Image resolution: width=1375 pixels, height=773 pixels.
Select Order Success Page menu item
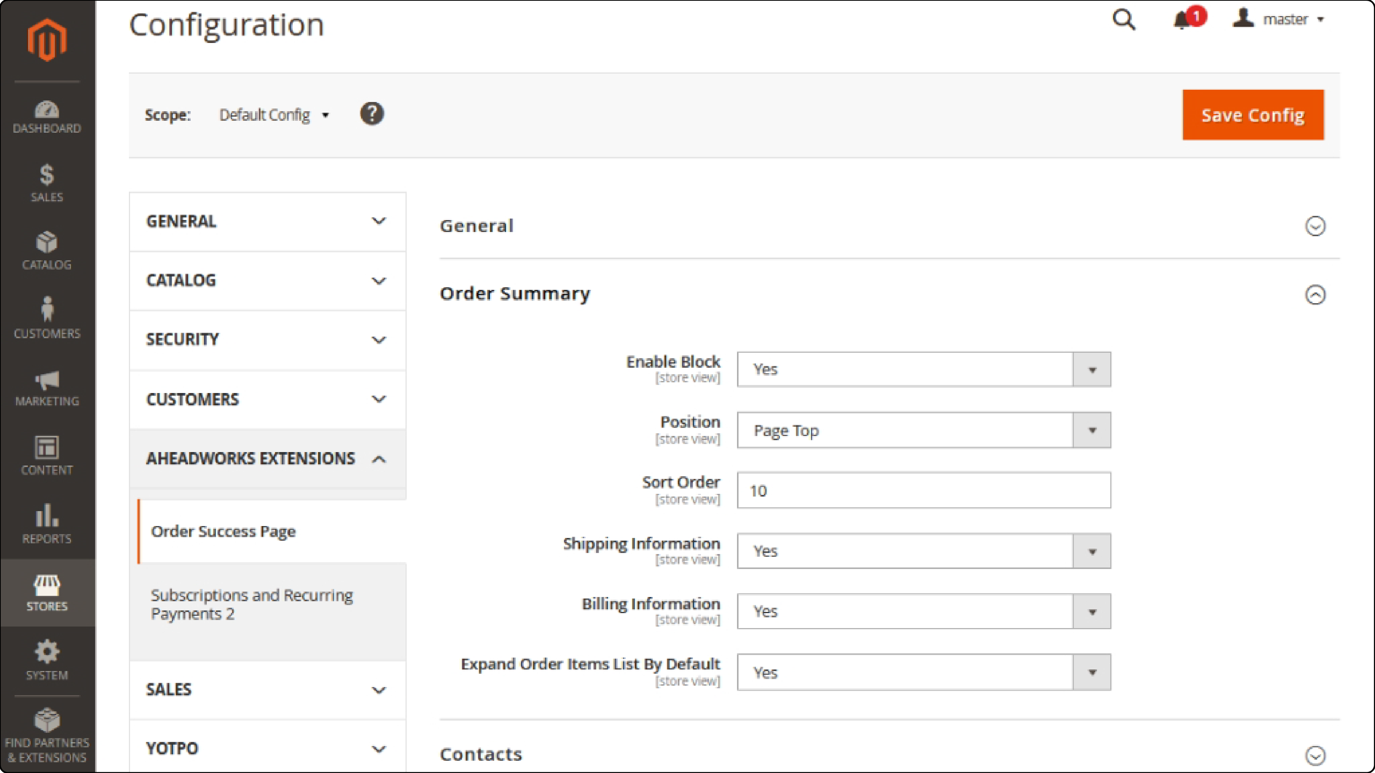272,531
